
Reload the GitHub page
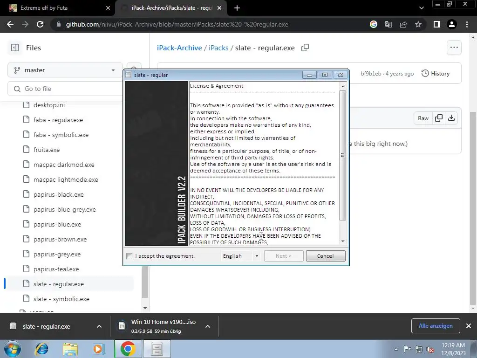point(40,24)
